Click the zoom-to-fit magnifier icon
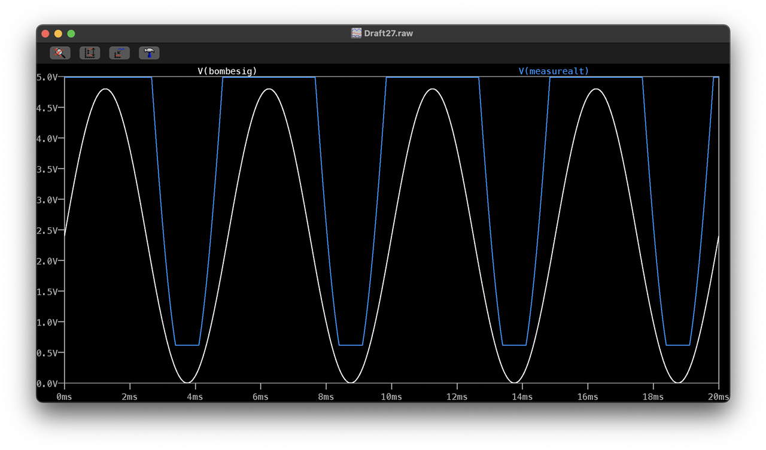The height and width of the screenshot is (450, 766). pyautogui.click(x=60, y=53)
